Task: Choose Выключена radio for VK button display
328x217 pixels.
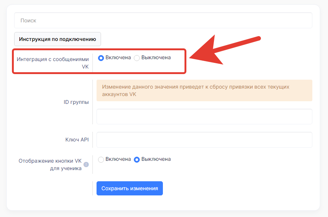Action: pos(137,159)
